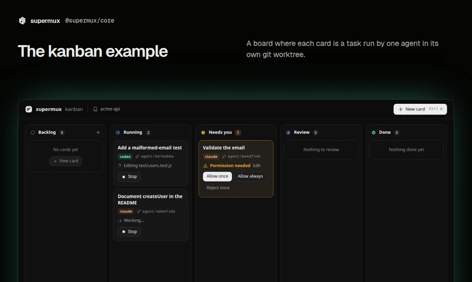Stop the Add a malformed-email test agent
This screenshot has height=282, width=472.
pyautogui.click(x=129, y=177)
